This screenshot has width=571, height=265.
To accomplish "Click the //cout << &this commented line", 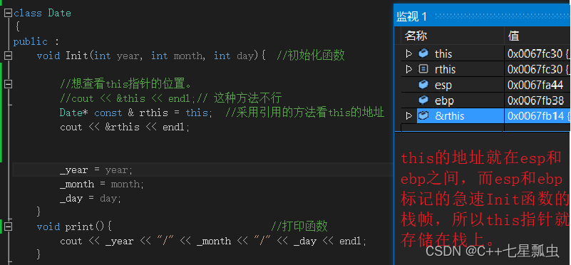I will click(171, 98).
